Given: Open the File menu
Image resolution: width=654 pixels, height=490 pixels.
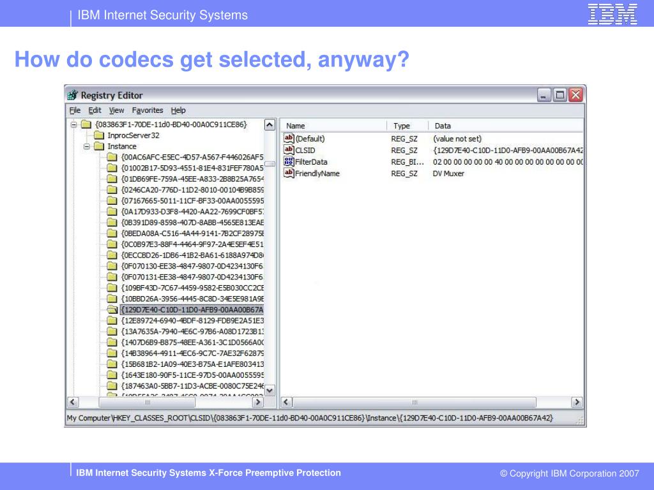Looking at the screenshot, I should point(75,110).
